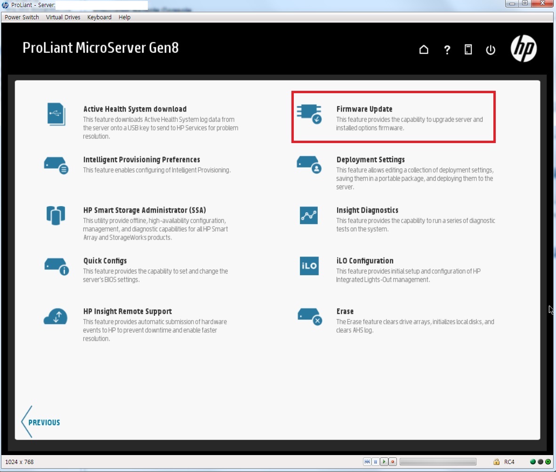
Task: Open the Deployment Settings title
Action: [x=371, y=160]
